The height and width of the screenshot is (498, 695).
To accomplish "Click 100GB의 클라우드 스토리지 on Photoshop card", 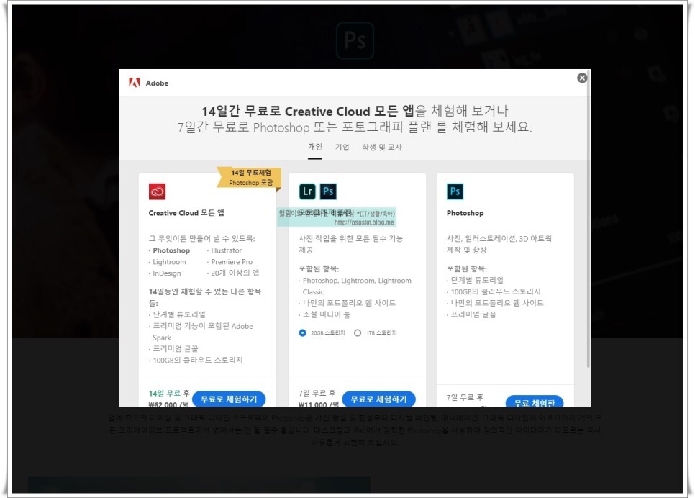I will click(496, 291).
